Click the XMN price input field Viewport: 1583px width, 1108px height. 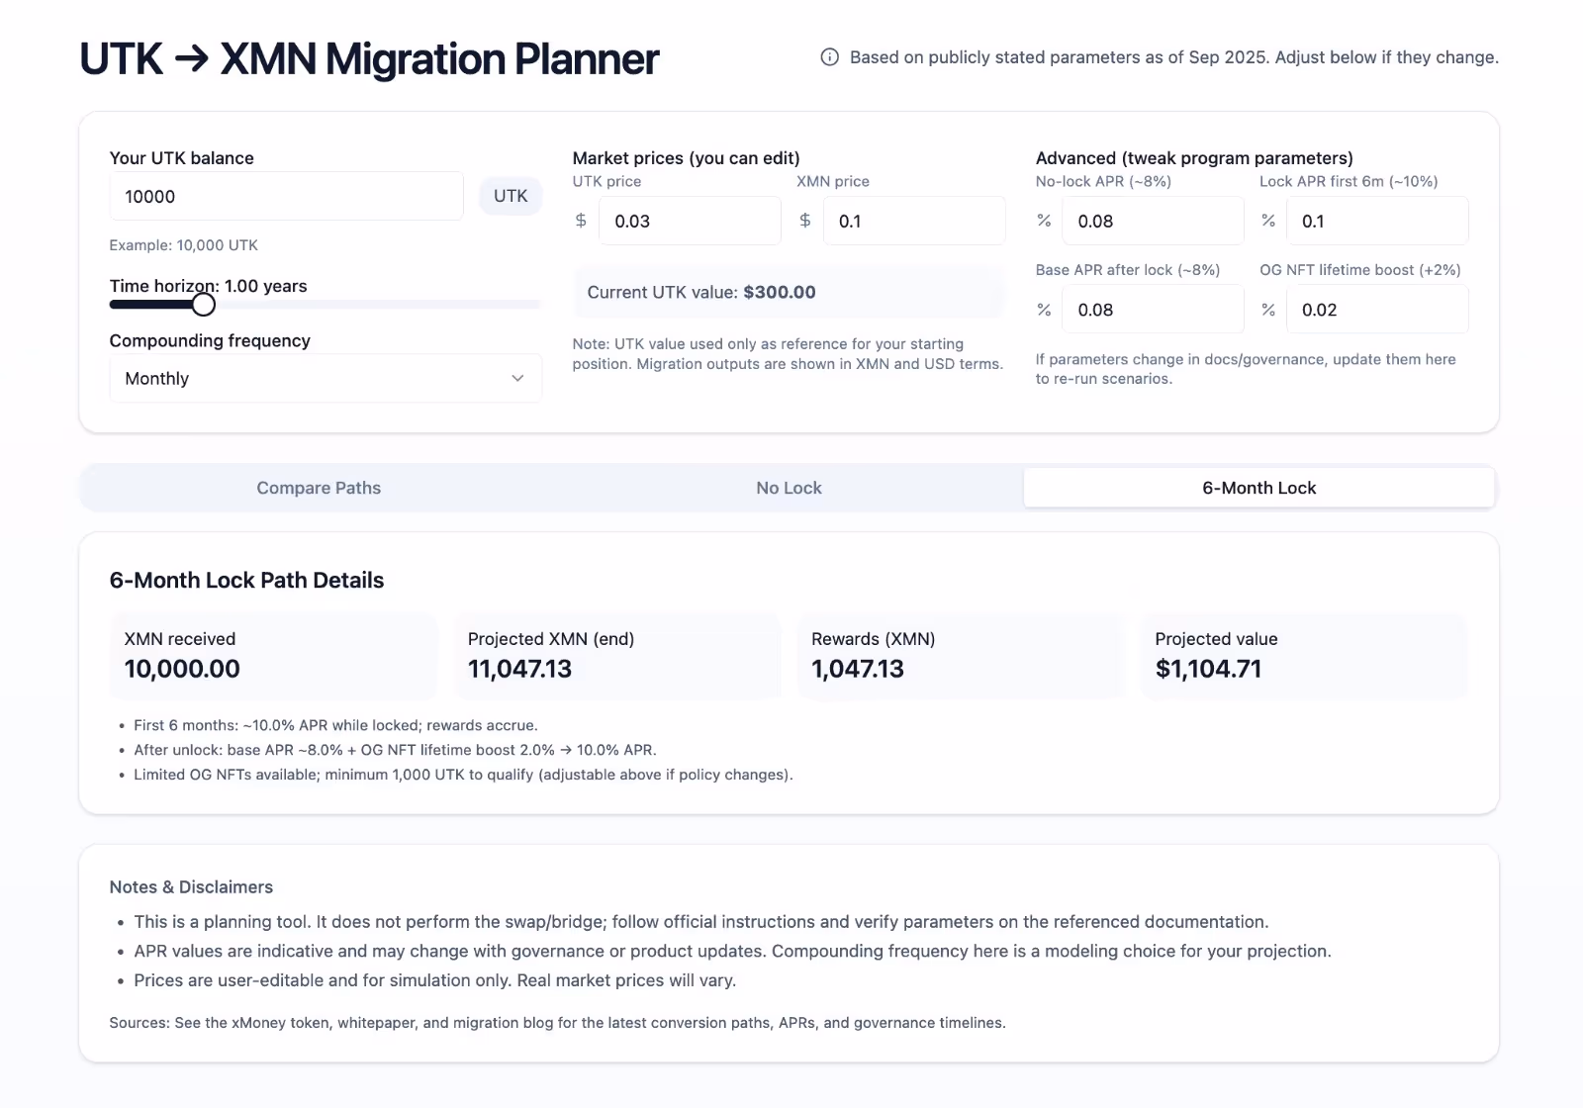pyautogui.click(x=914, y=221)
